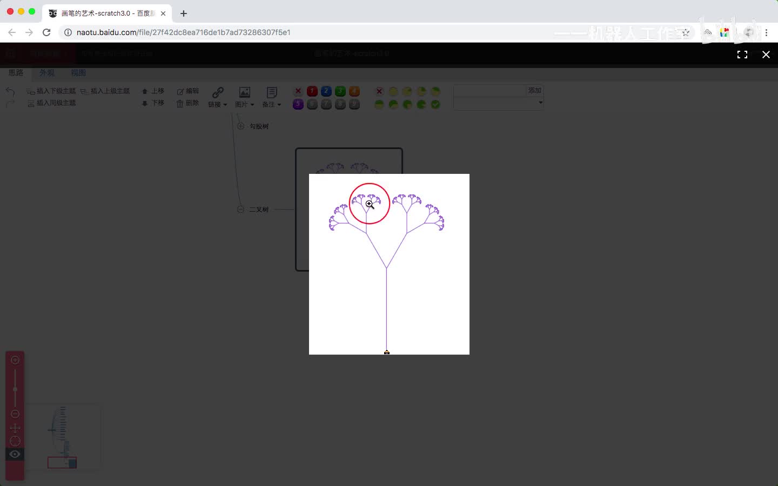Viewport: 778px width, 486px height.
Task: Switch to the 外观 tab
Action: pos(47,72)
